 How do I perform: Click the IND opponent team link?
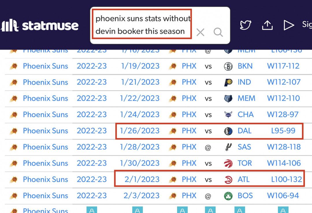coord(244,82)
